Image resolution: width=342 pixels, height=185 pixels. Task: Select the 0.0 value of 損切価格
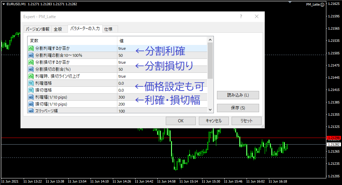tap(121, 90)
